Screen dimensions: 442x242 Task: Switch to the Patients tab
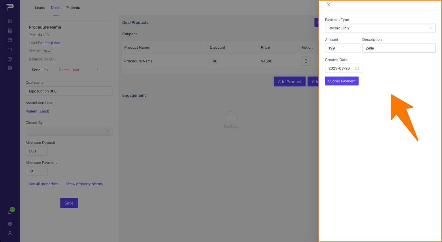[x=73, y=8]
